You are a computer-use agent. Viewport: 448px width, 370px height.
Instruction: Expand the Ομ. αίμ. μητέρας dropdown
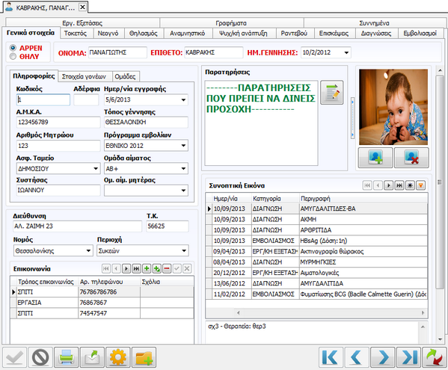[x=183, y=191]
